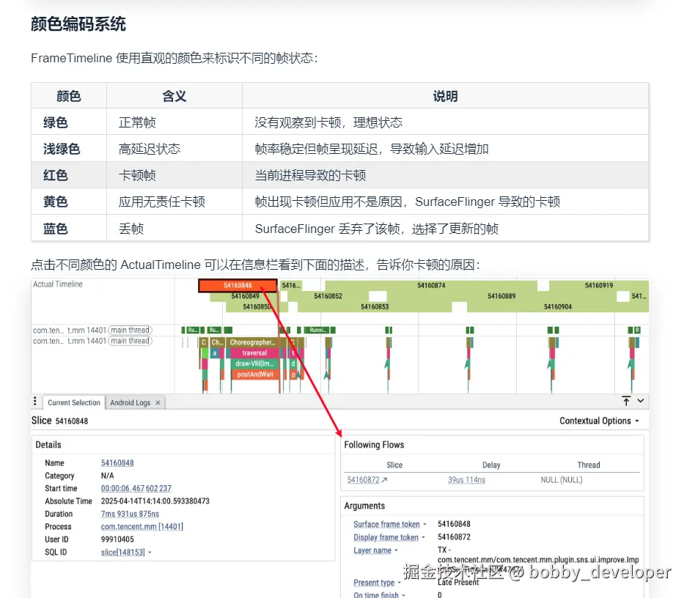Select green frame slice 54160849
The height and width of the screenshot is (598, 687).
(245, 296)
